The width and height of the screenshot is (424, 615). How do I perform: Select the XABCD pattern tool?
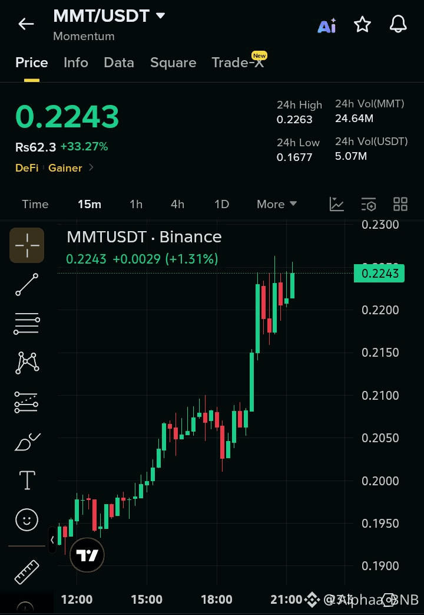pos(27,363)
